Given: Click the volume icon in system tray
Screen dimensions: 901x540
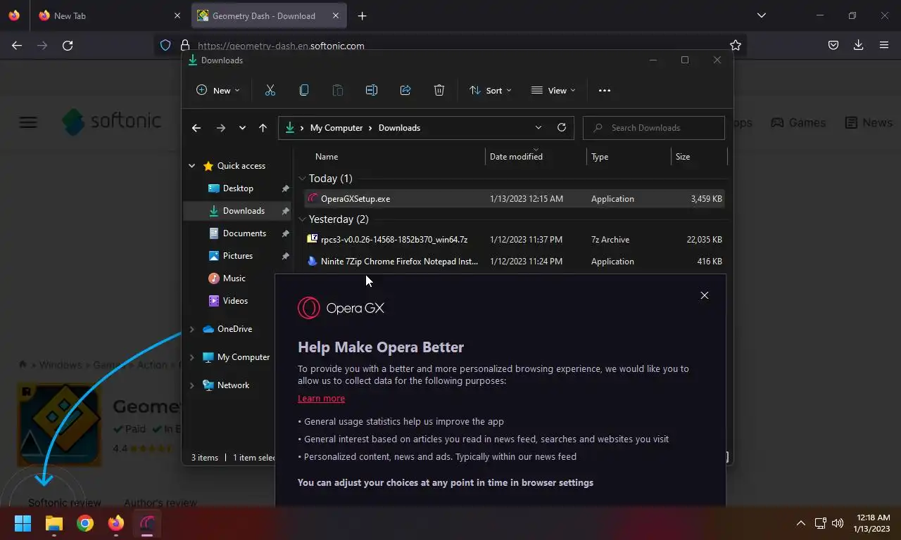Looking at the screenshot, I should click(x=838, y=523).
